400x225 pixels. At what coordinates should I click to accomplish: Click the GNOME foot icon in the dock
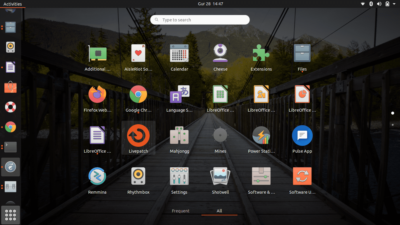(11, 167)
